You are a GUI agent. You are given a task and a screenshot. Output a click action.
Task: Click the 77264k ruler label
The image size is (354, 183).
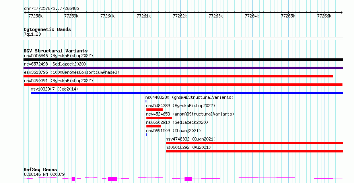tap(252, 16)
